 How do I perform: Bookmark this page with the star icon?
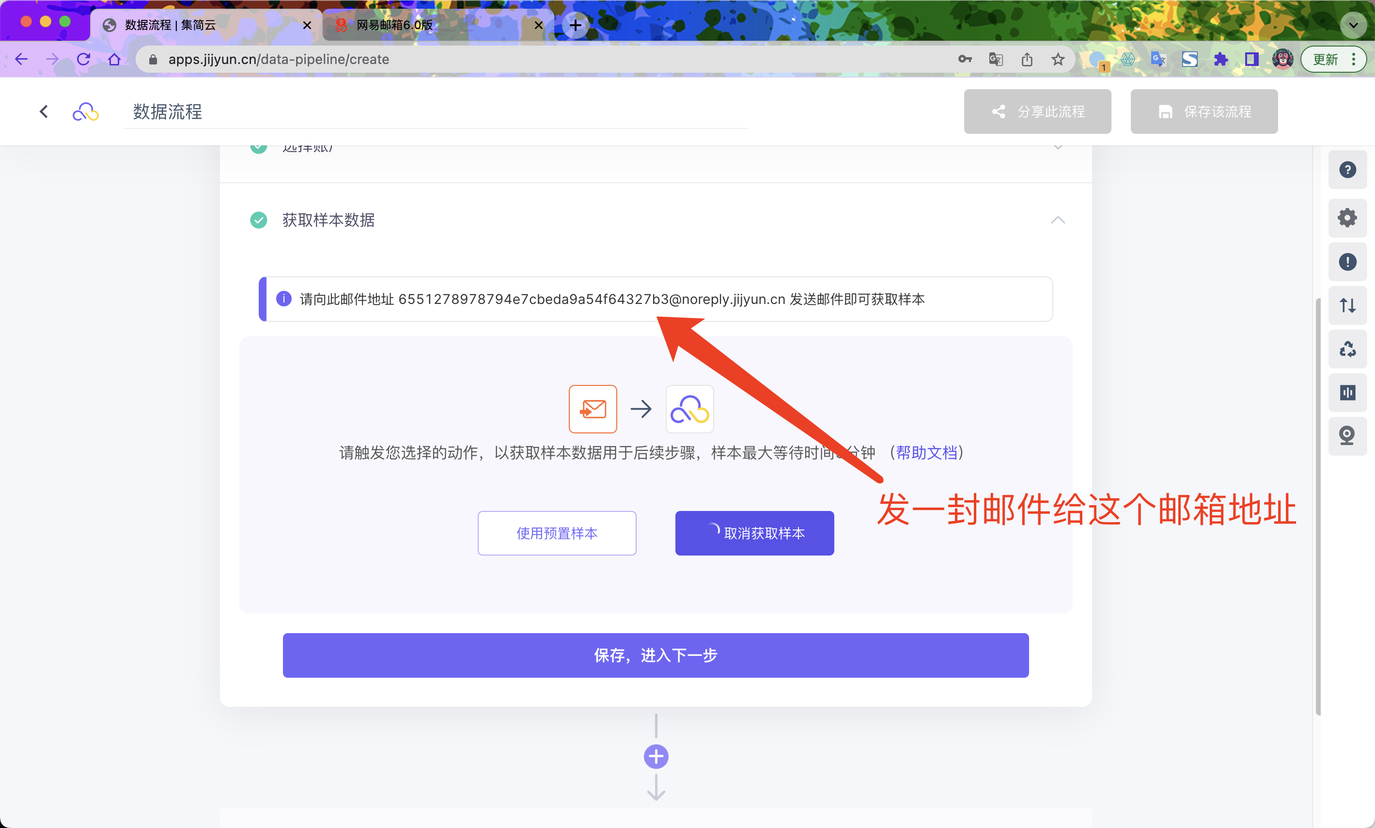click(x=1058, y=59)
